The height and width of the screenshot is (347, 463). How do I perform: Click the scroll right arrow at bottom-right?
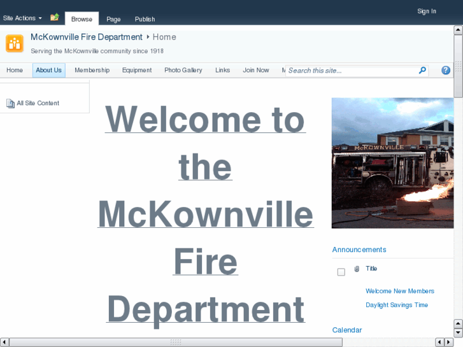coord(449,343)
